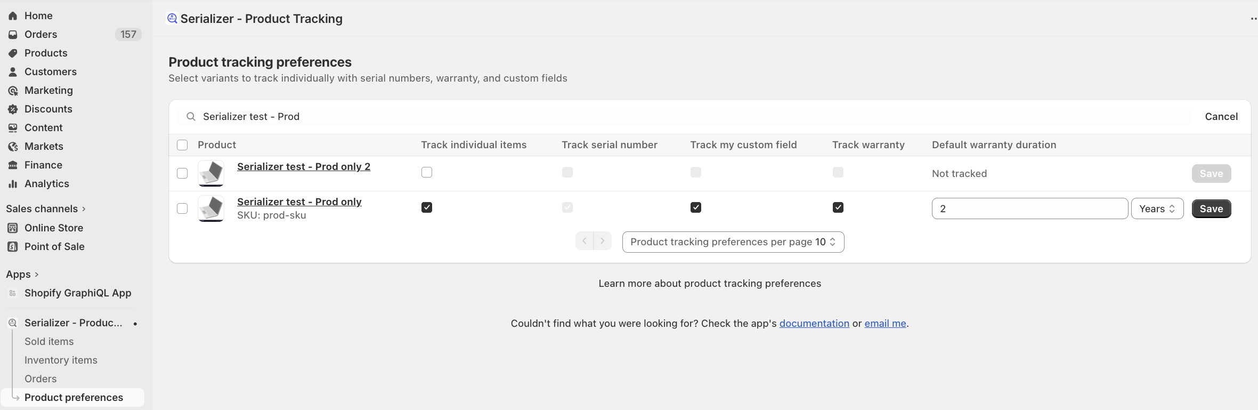Click the Discounts badge icon
Image resolution: width=1258 pixels, height=410 pixels.
pyautogui.click(x=13, y=109)
